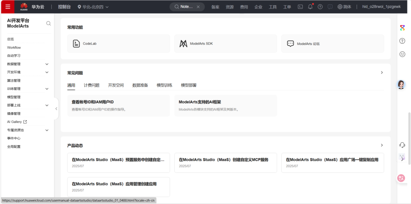Click the location pin icon beside 华北-北京四

[79, 7]
